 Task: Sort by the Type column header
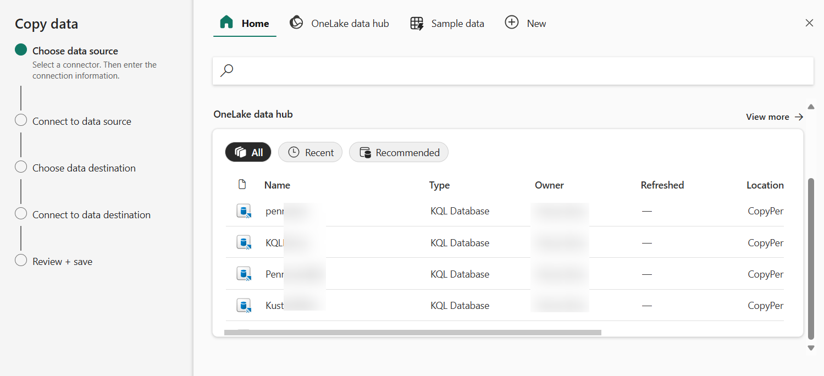(x=439, y=185)
